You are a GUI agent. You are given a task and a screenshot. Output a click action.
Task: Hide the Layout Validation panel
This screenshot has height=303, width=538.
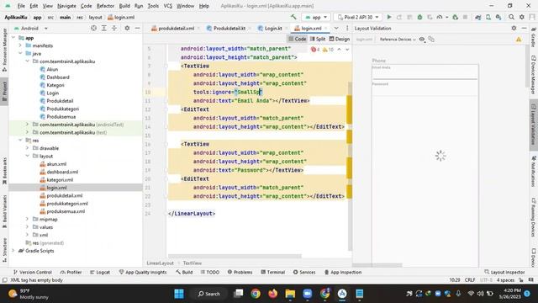point(524,28)
